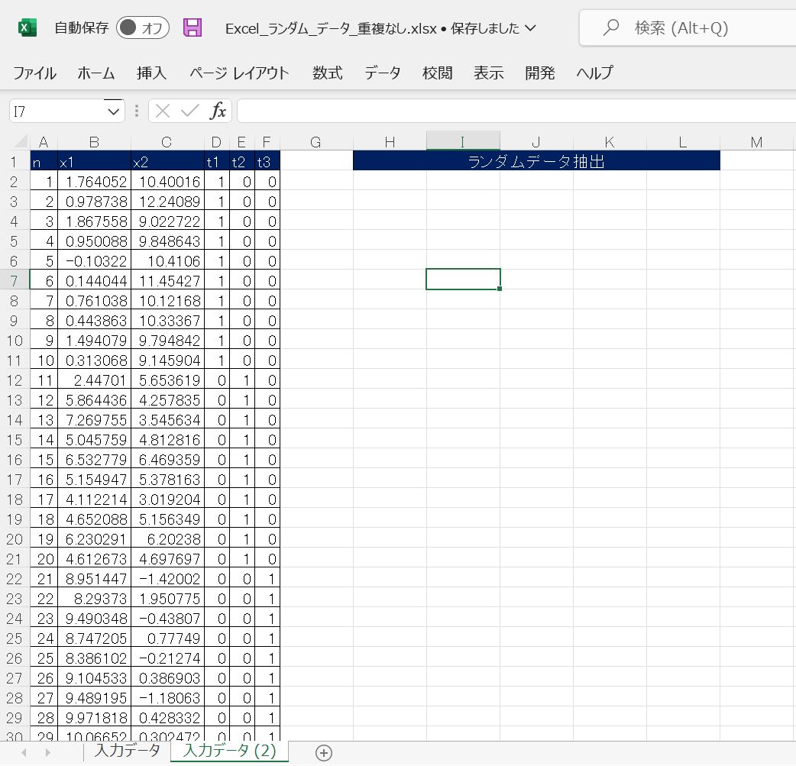Click the formula bar Cancel (X) icon
Screen dimensions: 796x766
(x=163, y=111)
